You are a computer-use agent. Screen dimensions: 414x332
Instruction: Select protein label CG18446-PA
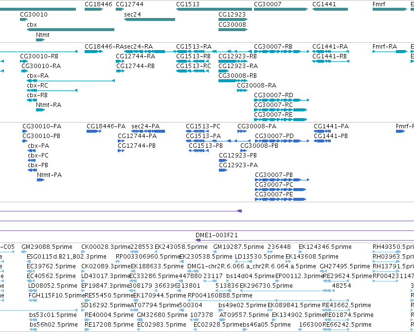click(x=106, y=127)
